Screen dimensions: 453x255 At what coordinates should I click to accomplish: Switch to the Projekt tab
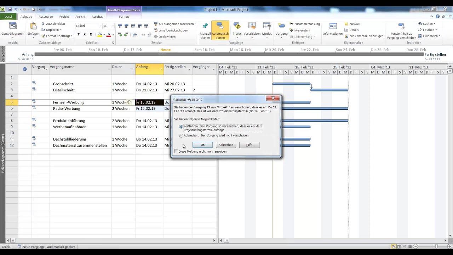[64, 17]
